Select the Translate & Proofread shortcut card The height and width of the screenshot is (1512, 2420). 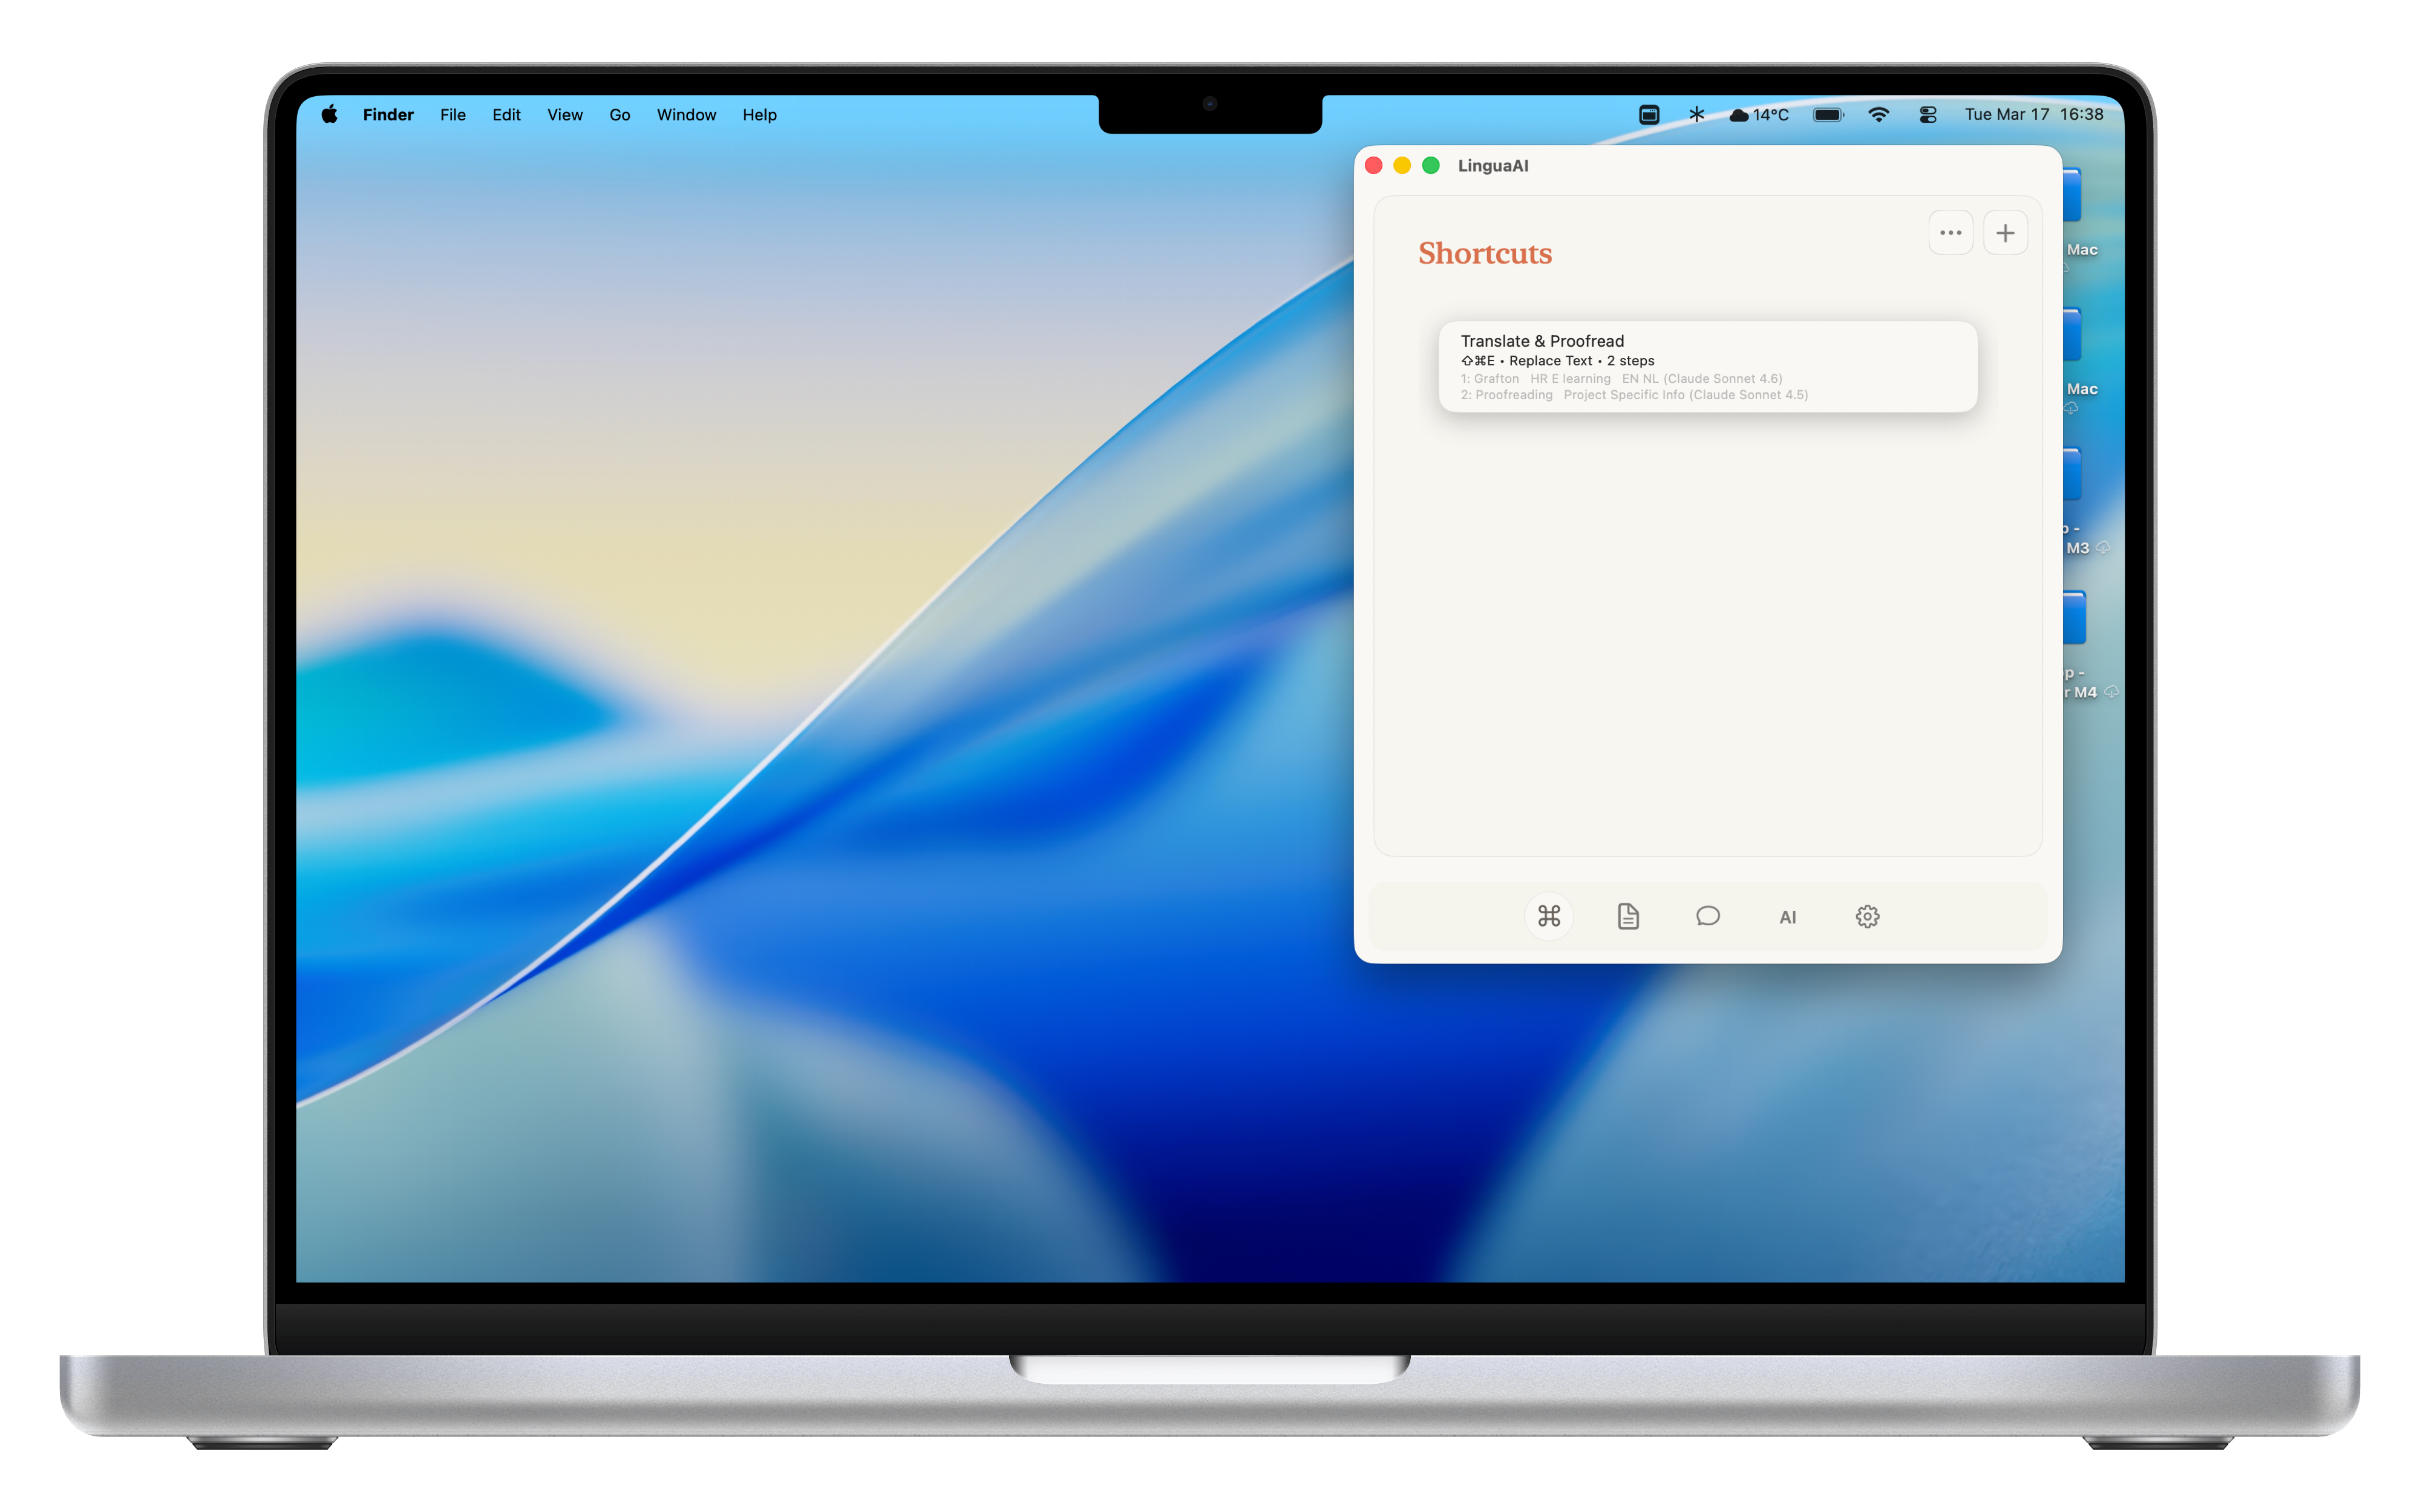click(1707, 366)
